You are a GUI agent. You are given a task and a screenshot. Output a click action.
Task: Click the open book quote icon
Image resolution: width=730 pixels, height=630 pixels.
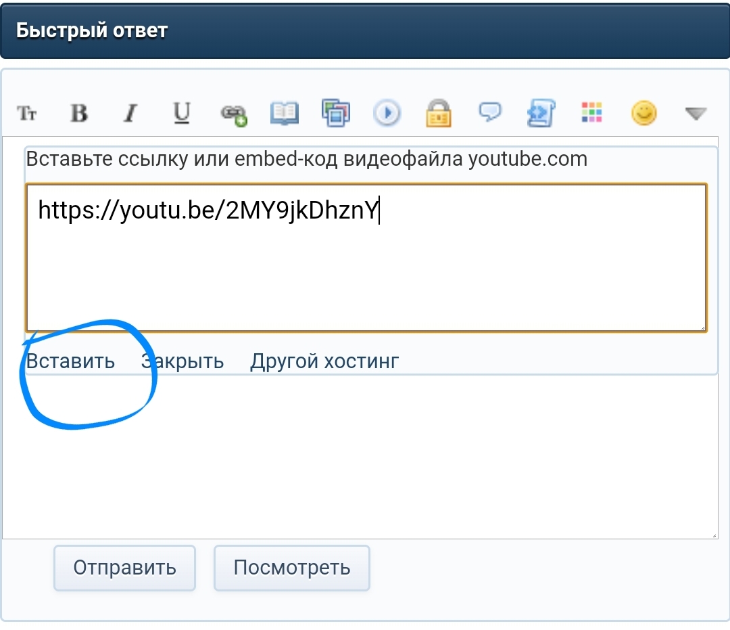[285, 113]
